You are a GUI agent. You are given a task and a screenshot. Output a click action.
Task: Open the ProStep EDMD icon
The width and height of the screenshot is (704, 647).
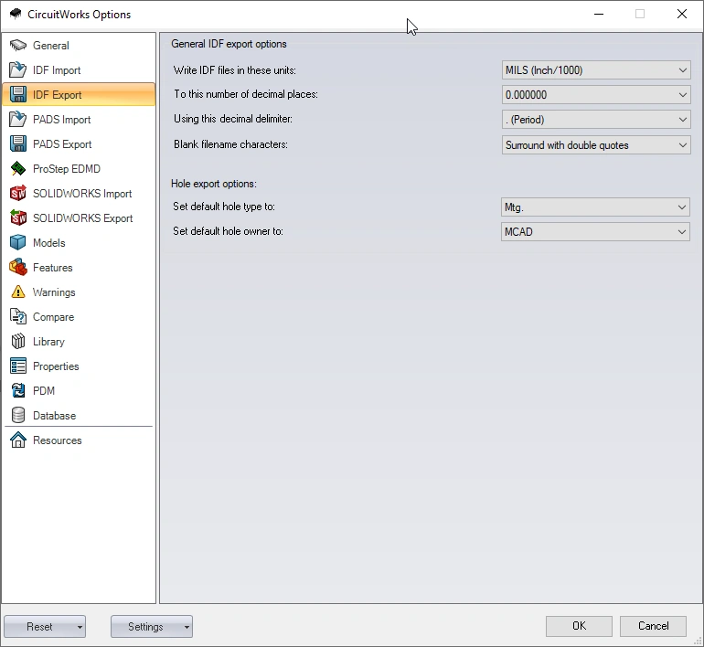(17, 169)
